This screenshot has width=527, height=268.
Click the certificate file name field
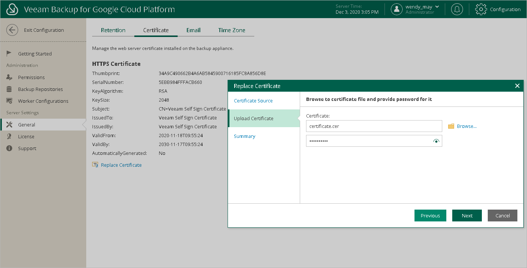coord(374,126)
